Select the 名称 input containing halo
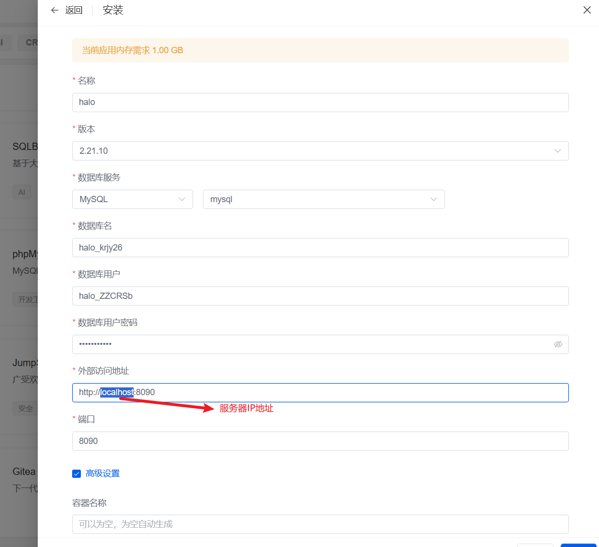This screenshot has width=599, height=547. tap(320, 102)
